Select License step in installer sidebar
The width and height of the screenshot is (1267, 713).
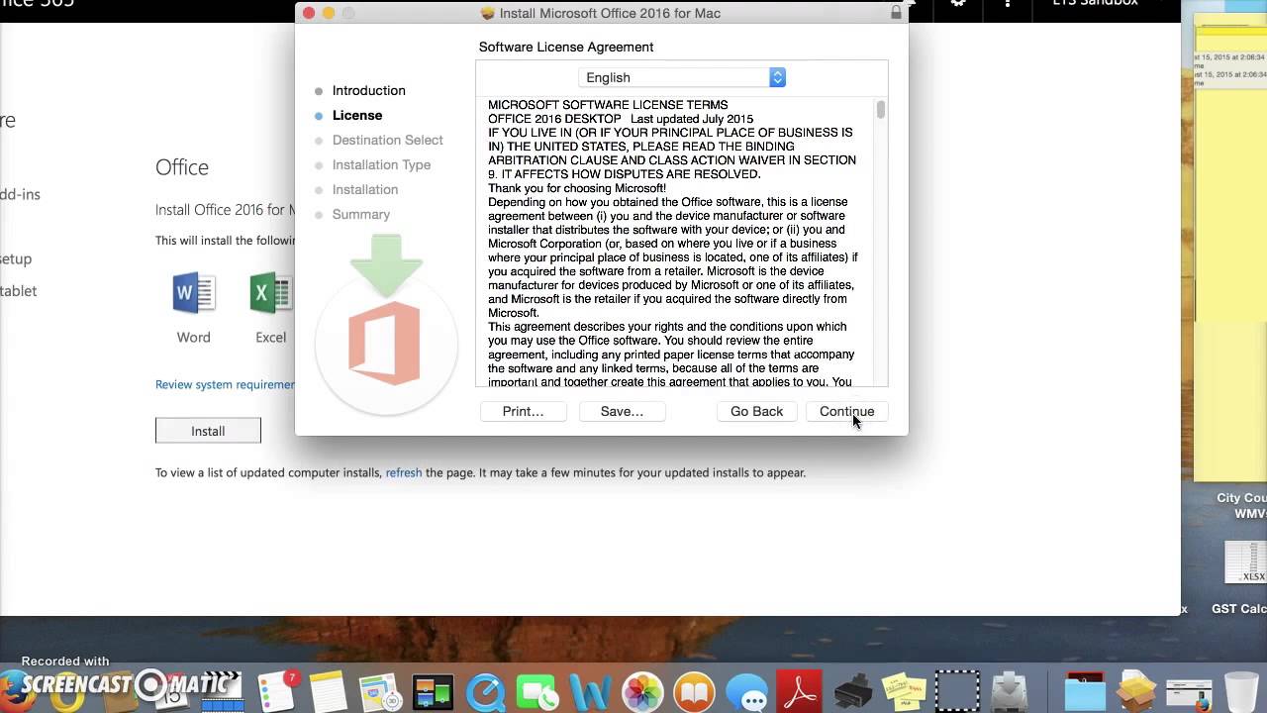[356, 115]
